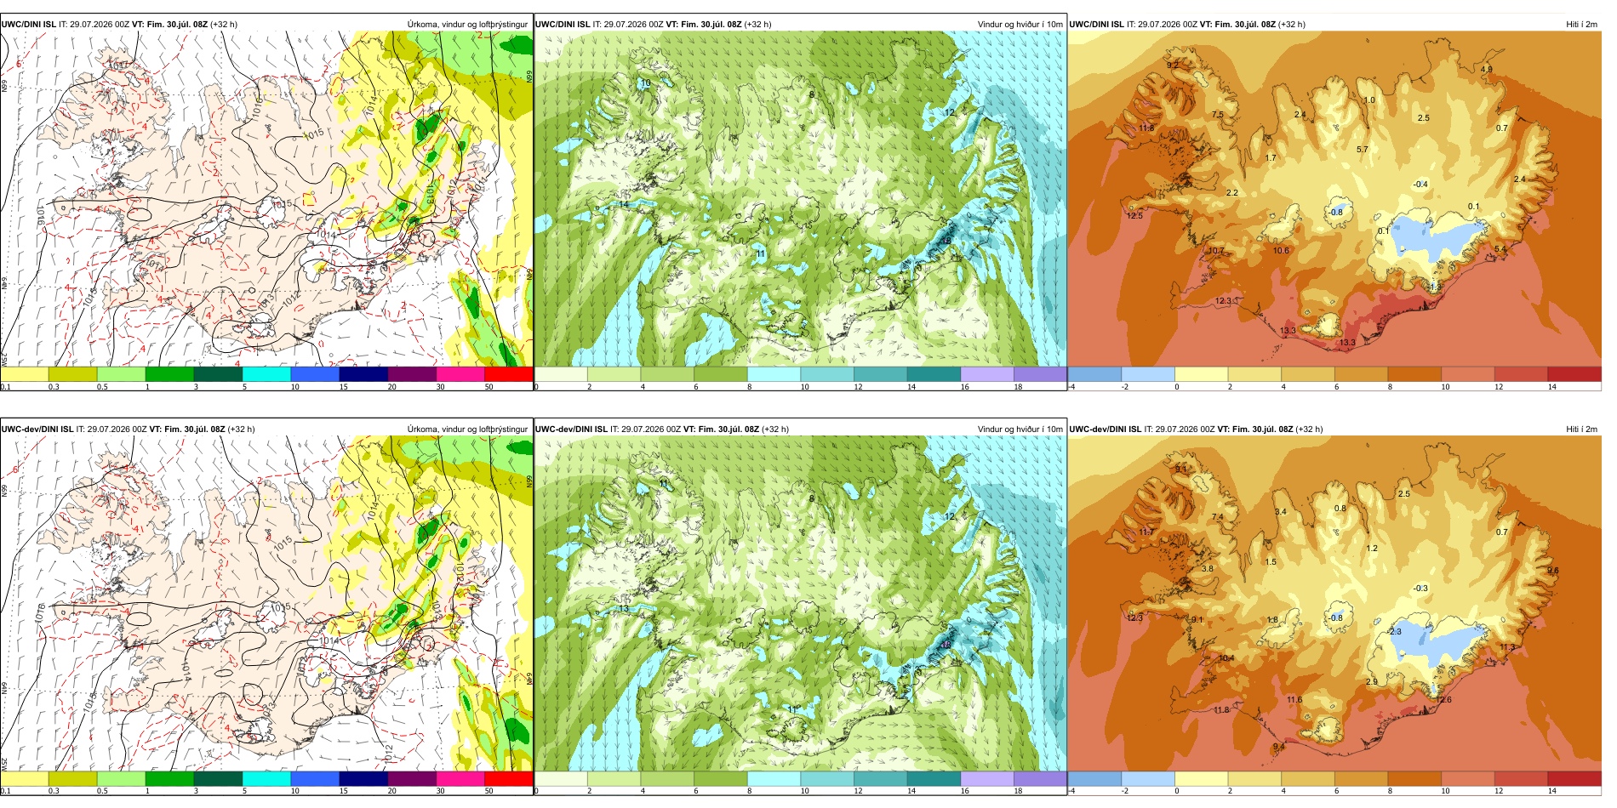
Task: Click the -2.3 temperature value on UWC-dev temperature map
Action: [1394, 632]
